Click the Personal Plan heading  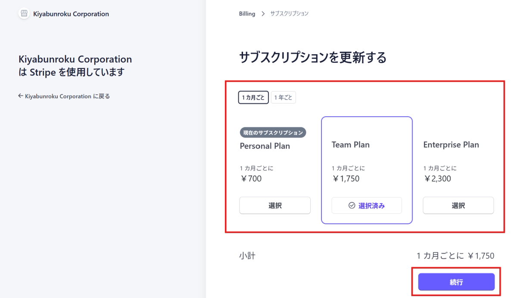[x=265, y=146]
